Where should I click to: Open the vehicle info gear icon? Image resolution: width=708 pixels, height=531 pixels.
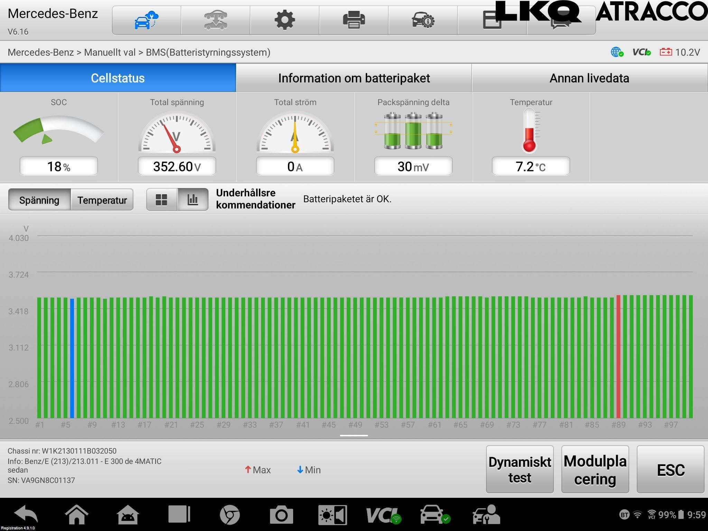coord(423,20)
